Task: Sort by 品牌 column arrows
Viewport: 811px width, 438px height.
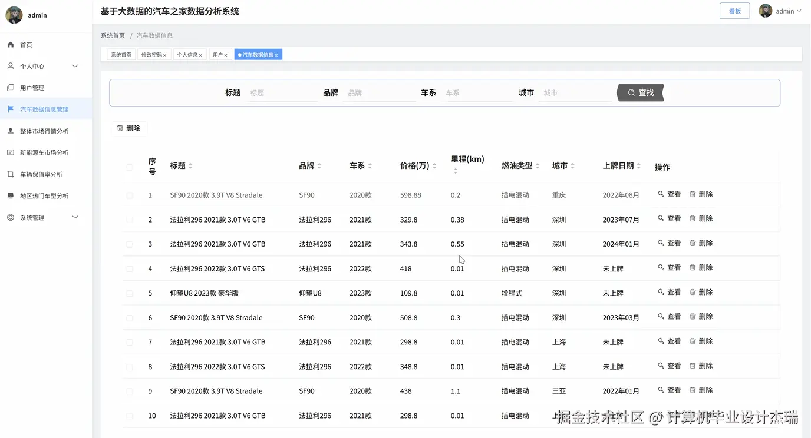Action: 319,166
